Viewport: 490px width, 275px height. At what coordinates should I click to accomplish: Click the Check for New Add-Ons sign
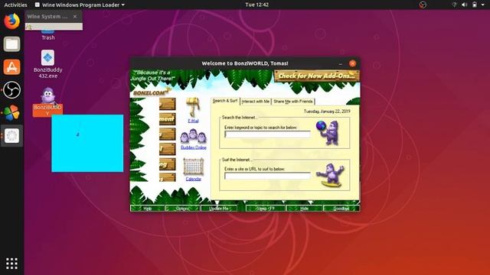pyautogui.click(x=317, y=76)
